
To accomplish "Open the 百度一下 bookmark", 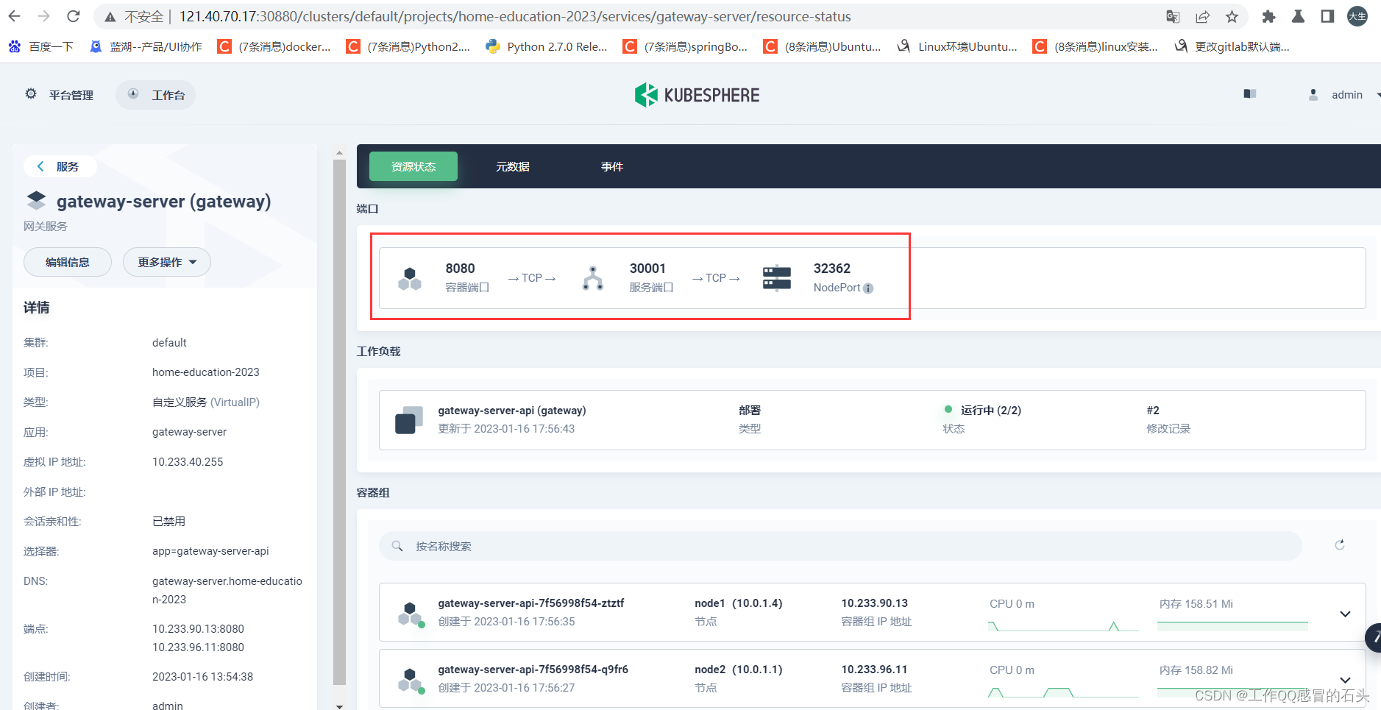I will [x=41, y=46].
